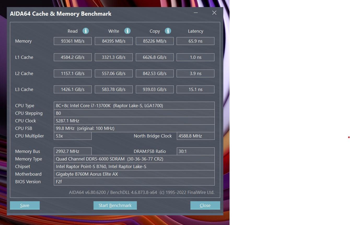This screenshot has height=225, width=350.
Task: Select Memory Read value 93361 MB/s
Action: click(73, 41)
